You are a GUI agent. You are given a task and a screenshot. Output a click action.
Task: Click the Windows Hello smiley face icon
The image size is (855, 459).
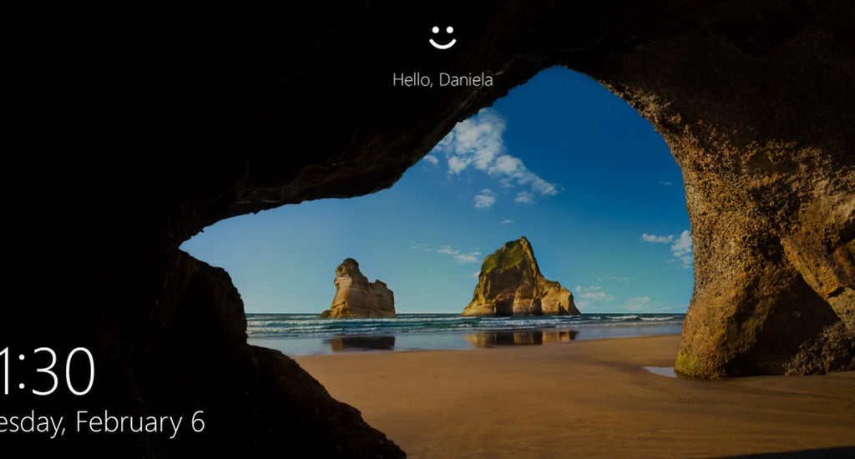click(x=443, y=37)
